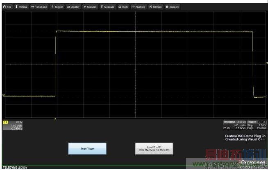
Task: Open the Timebase menu
Action: (39, 7)
